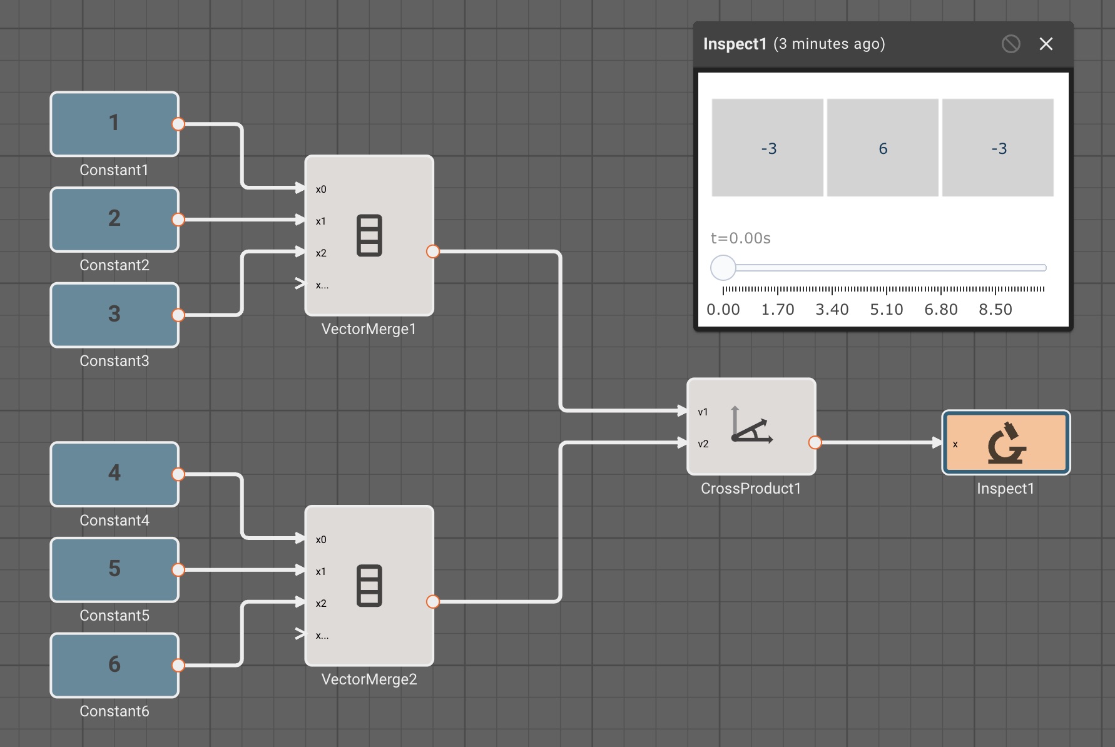Select the Constant1 block

click(x=115, y=124)
